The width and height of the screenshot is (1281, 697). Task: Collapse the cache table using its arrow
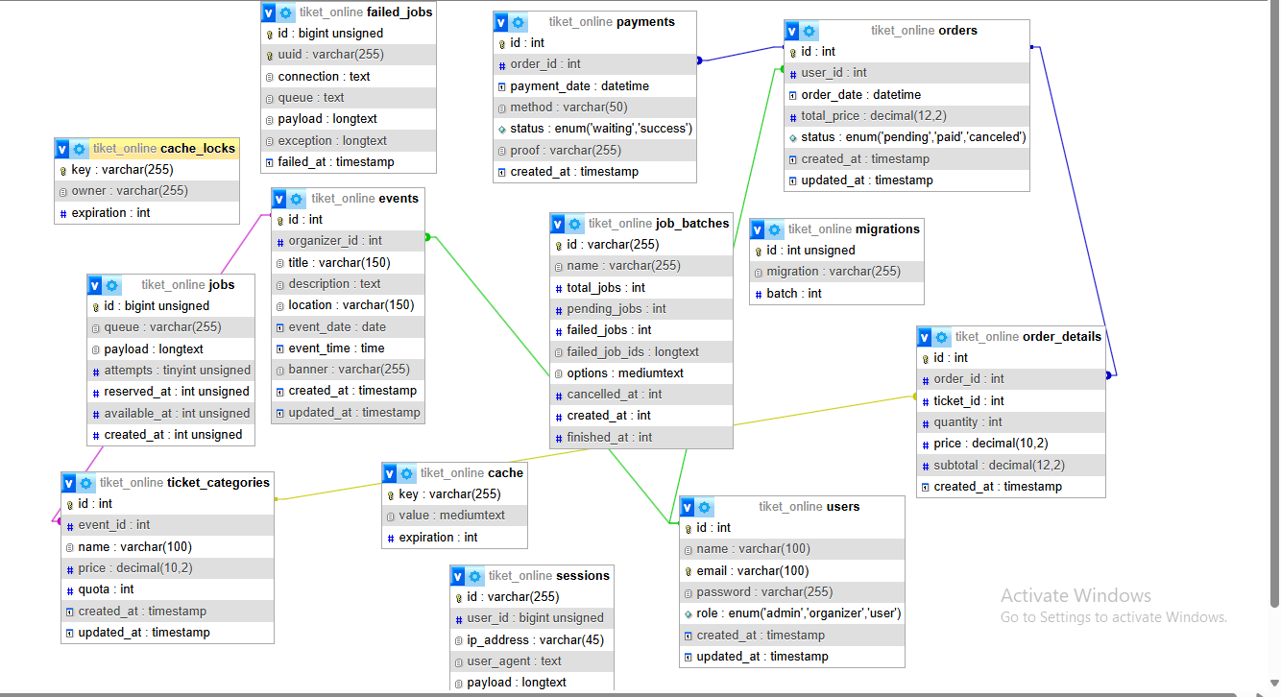tap(391, 473)
